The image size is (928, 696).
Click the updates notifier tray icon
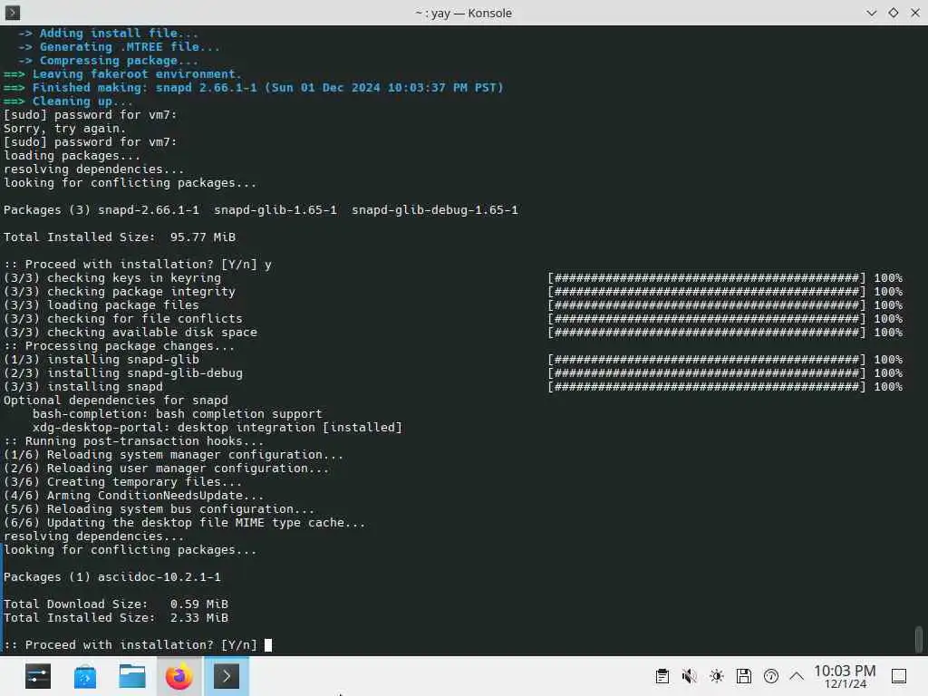pyautogui.click(x=771, y=676)
